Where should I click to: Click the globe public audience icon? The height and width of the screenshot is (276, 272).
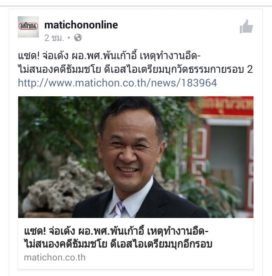tap(78, 38)
